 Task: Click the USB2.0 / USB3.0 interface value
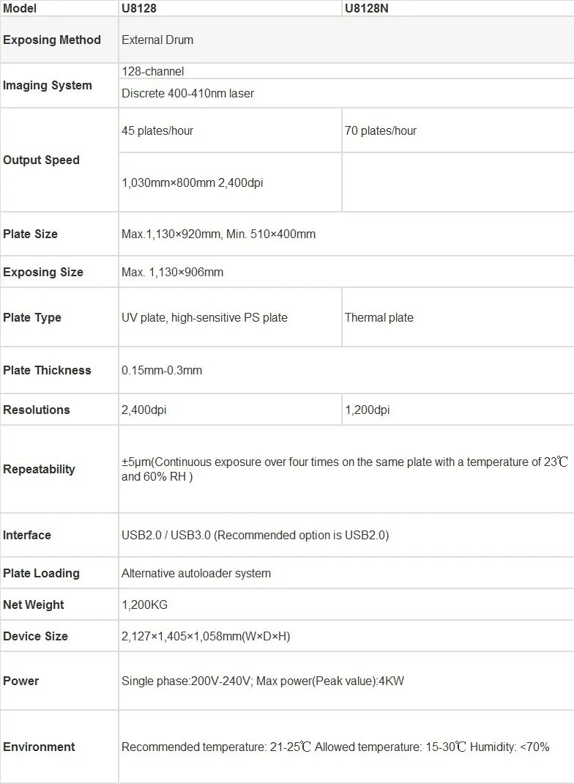point(255,535)
